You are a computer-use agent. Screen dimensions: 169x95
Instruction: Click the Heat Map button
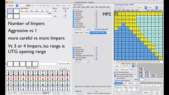tap(56, 93)
